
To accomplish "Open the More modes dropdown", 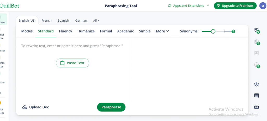I will click(x=162, y=31).
